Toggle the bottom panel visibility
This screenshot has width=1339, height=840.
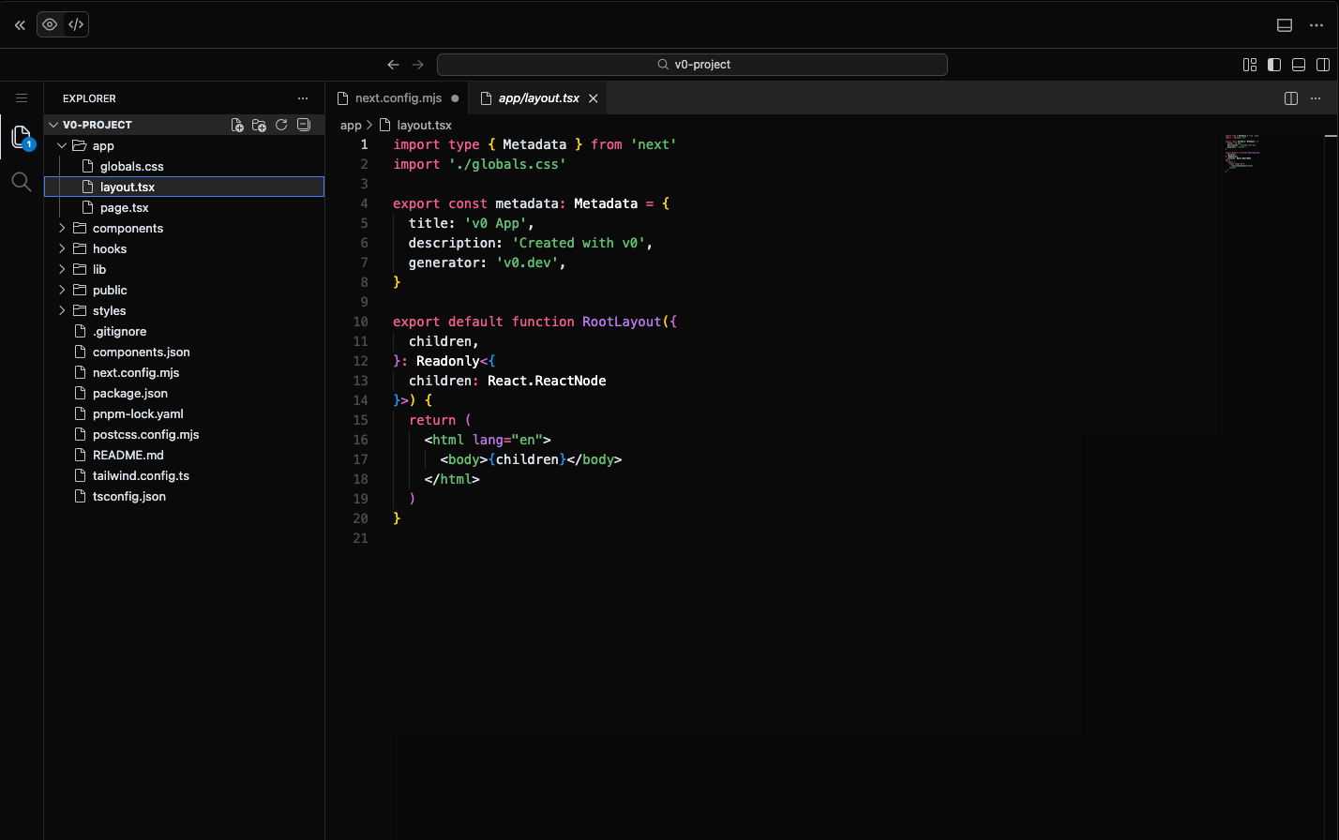coord(1299,65)
